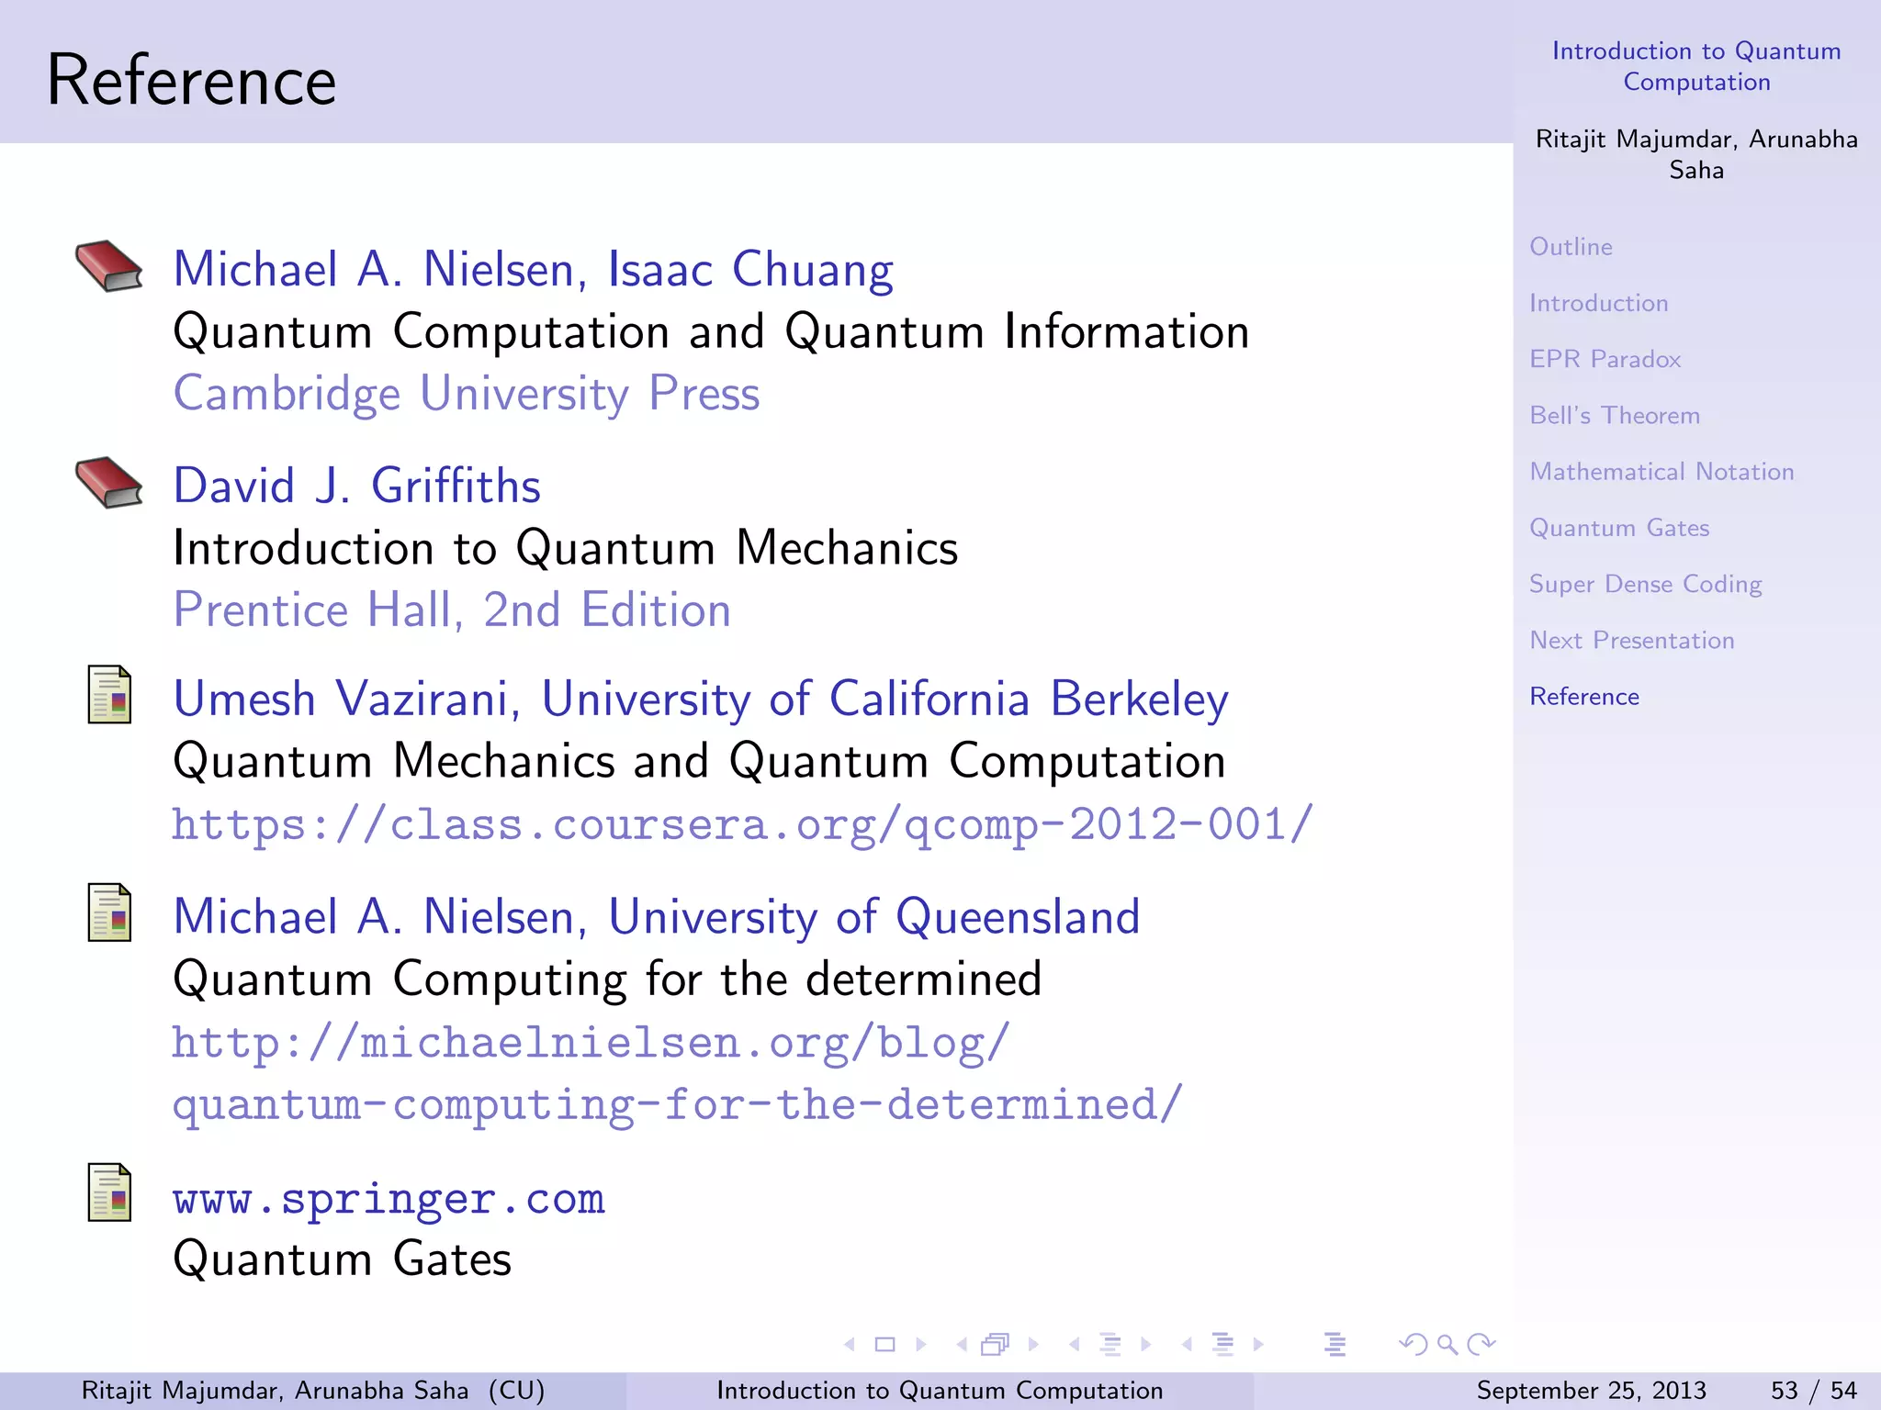Click the title Quantum Computing for the determined
The image size is (1881, 1410).
(607, 979)
